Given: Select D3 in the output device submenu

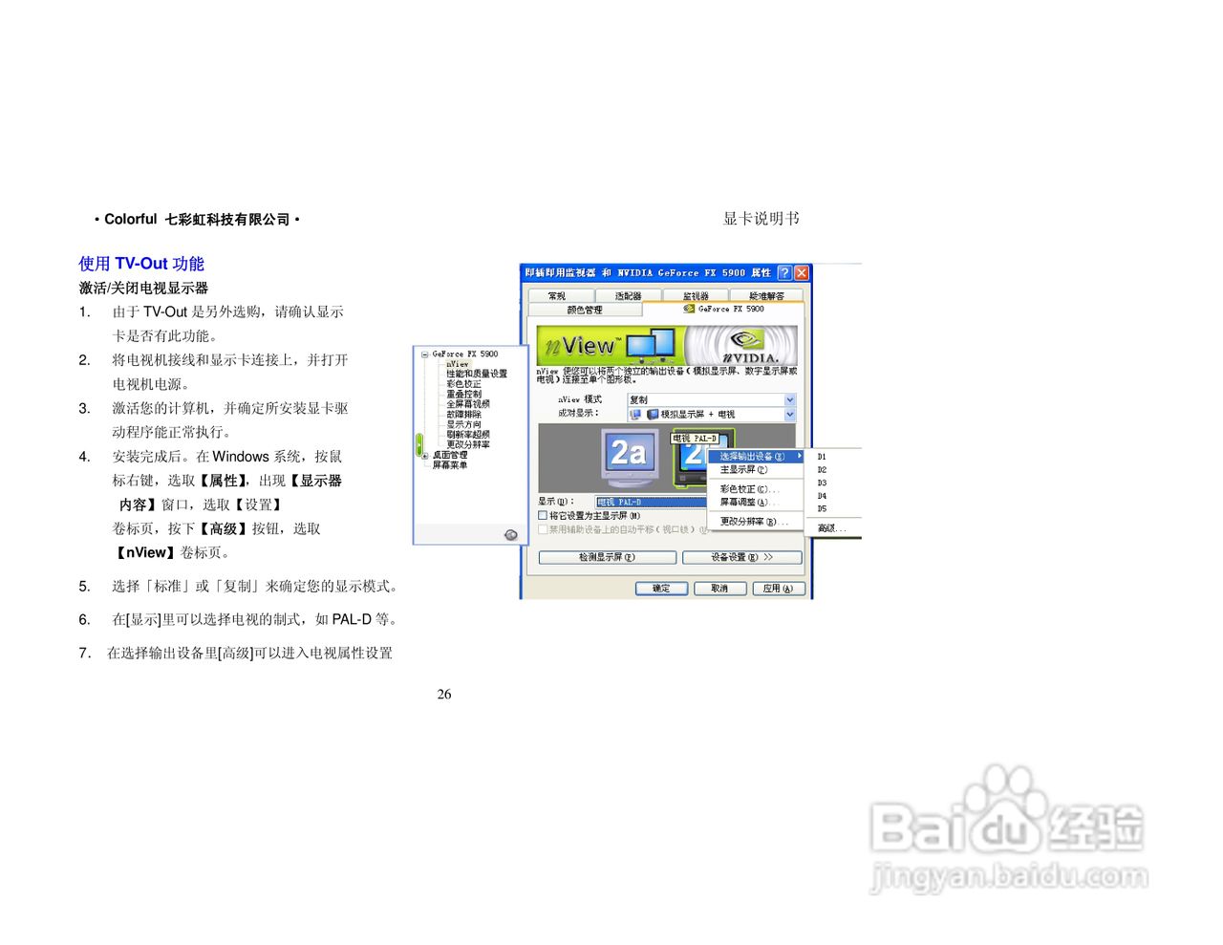Looking at the screenshot, I should click(x=822, y=483).
